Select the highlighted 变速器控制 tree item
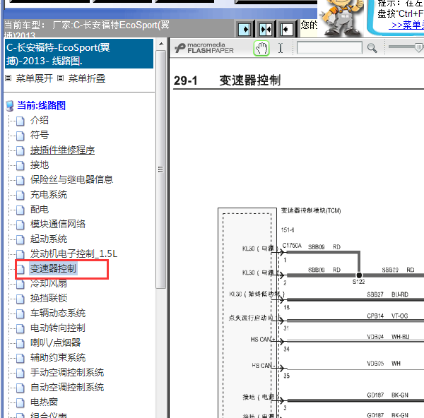The width and height of the screenshot is (424, 418). 53,268
